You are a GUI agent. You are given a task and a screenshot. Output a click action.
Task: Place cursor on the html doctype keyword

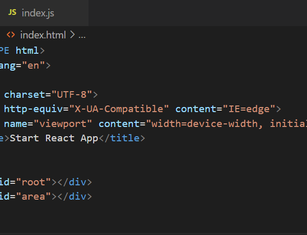point(27,51)
